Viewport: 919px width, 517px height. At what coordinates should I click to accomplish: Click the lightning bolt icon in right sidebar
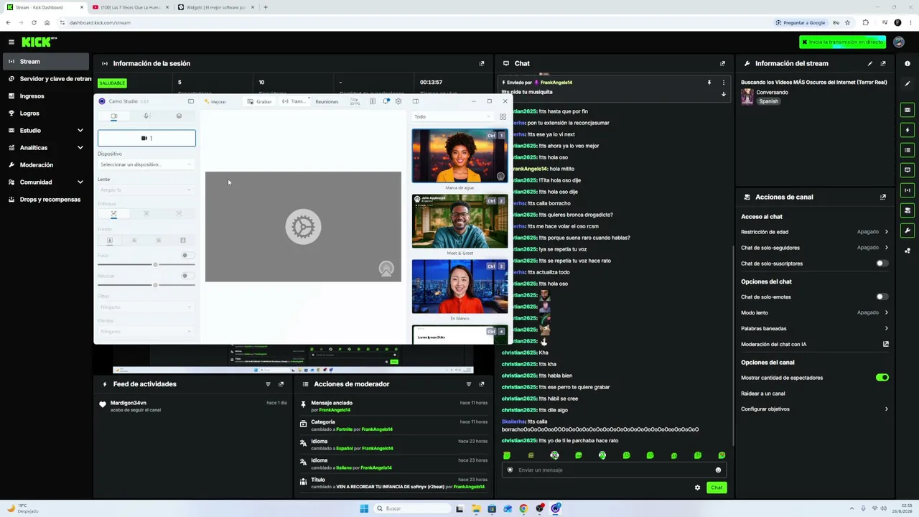(x=908, y=130)
